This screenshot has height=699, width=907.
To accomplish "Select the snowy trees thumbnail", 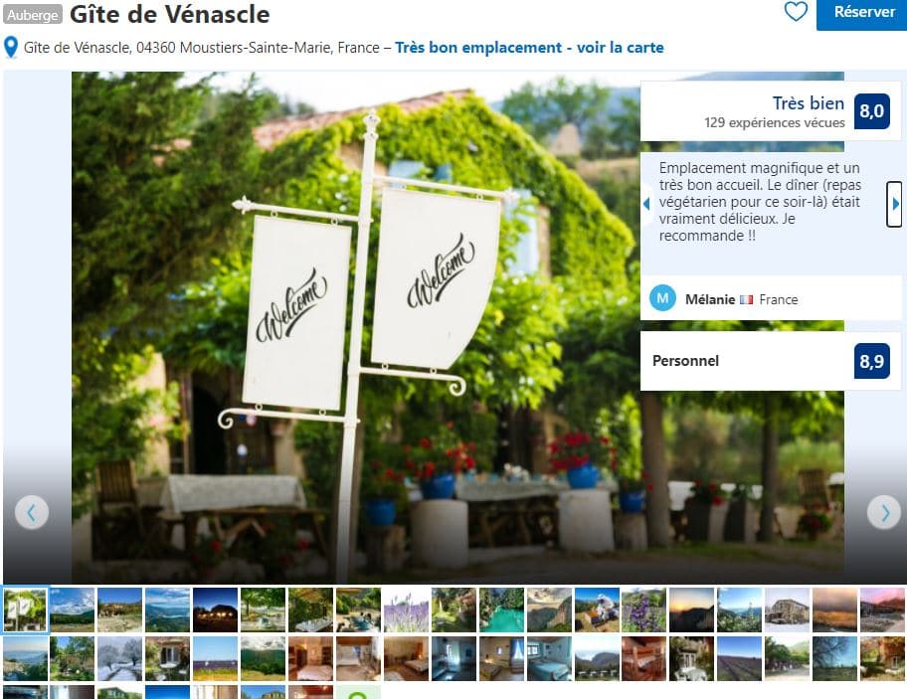I will (119, 658).
